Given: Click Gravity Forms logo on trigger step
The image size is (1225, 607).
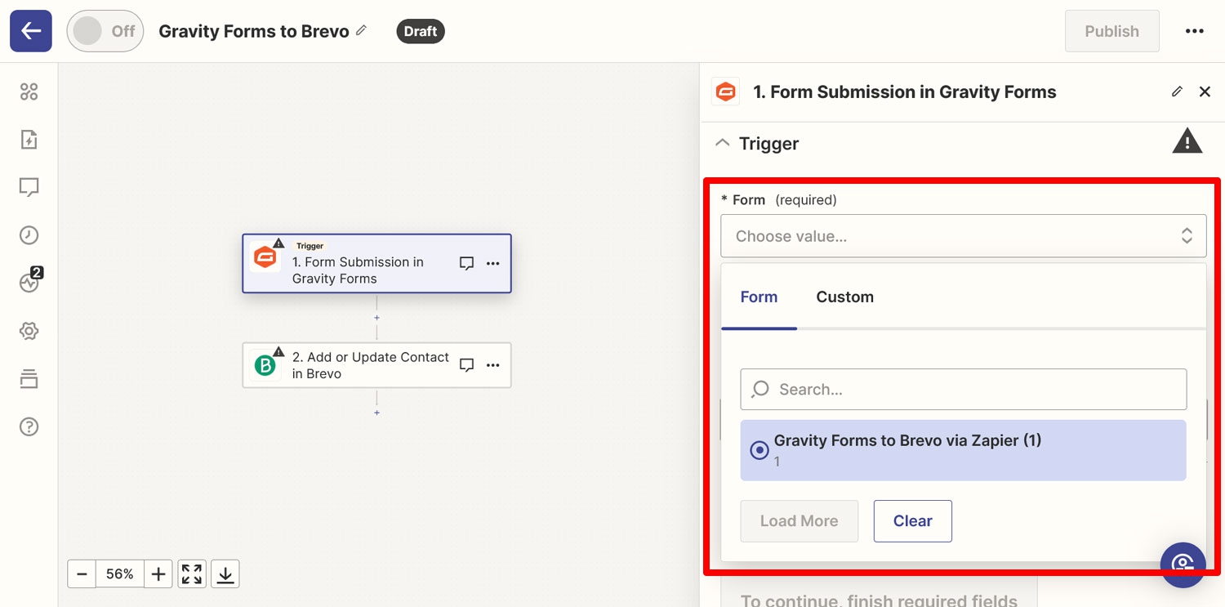Looking at the screenshot, I should click(265, 257).
